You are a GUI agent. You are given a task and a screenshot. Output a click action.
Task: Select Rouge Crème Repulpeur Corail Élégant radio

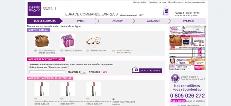click(x=88, y=99)
